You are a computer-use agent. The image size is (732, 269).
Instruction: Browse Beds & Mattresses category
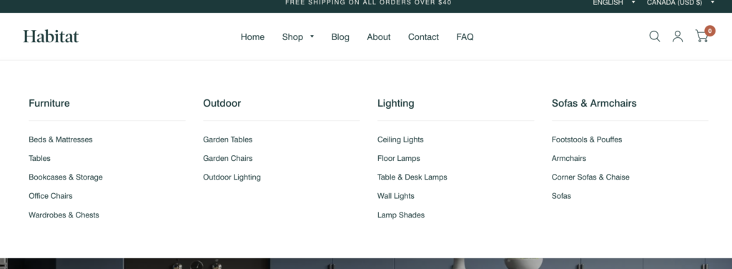[x=61, y=140]
